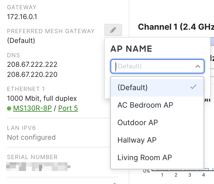Click the gateway address 172.16.0.1
Image resolution: width=214 pixels, height=184 pixels.
(22, 17)
